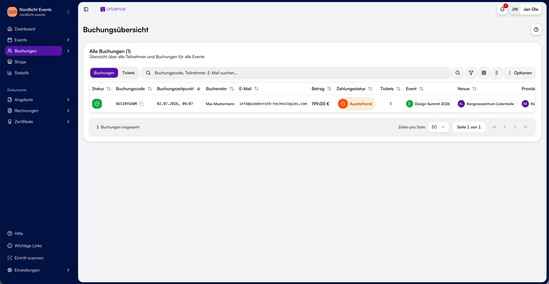
Task: Click the green status check icon
Action: (x=97, y=104)
